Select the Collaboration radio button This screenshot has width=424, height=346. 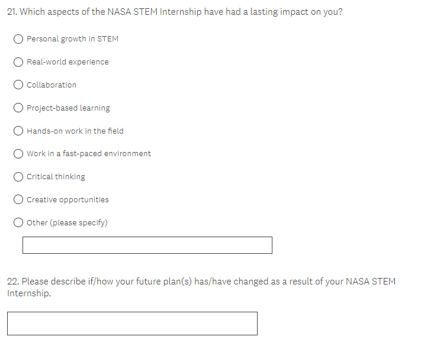tap(19, 85)
